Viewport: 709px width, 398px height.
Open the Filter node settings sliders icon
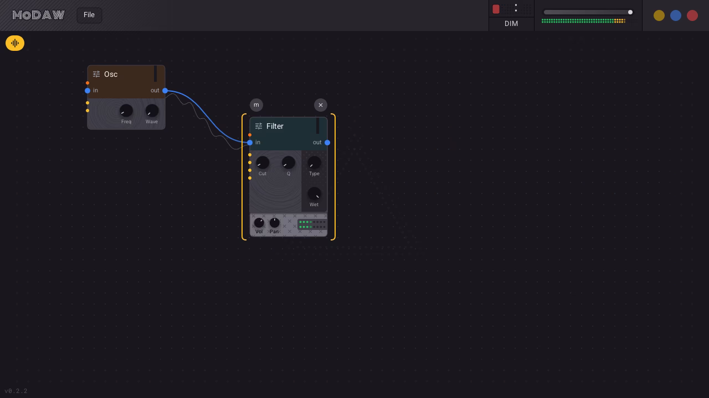click(259, 126)
